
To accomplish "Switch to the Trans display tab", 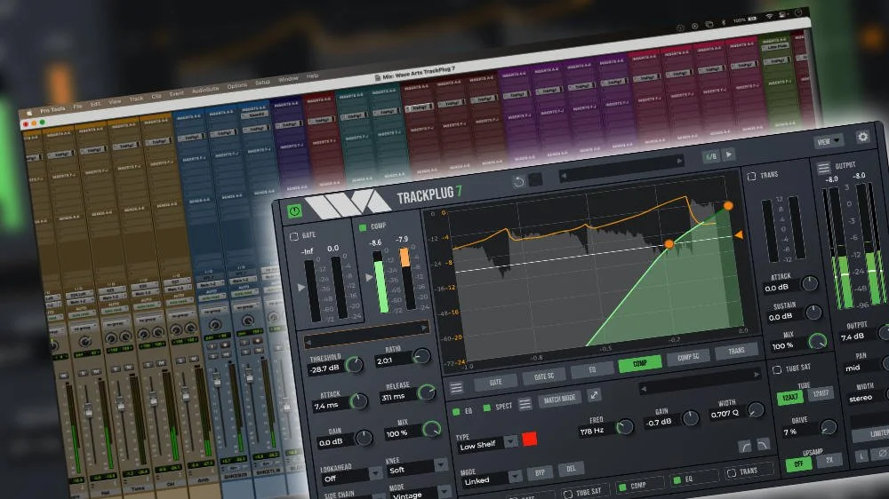I will pos(736,352).
